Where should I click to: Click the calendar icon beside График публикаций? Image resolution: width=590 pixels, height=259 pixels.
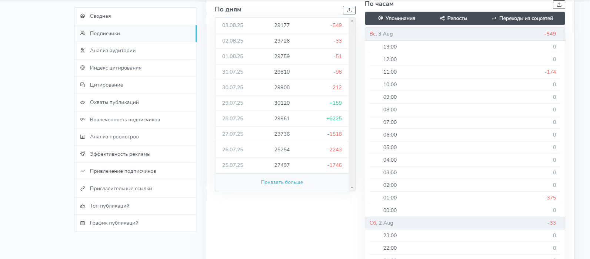(x=83, y=223)
